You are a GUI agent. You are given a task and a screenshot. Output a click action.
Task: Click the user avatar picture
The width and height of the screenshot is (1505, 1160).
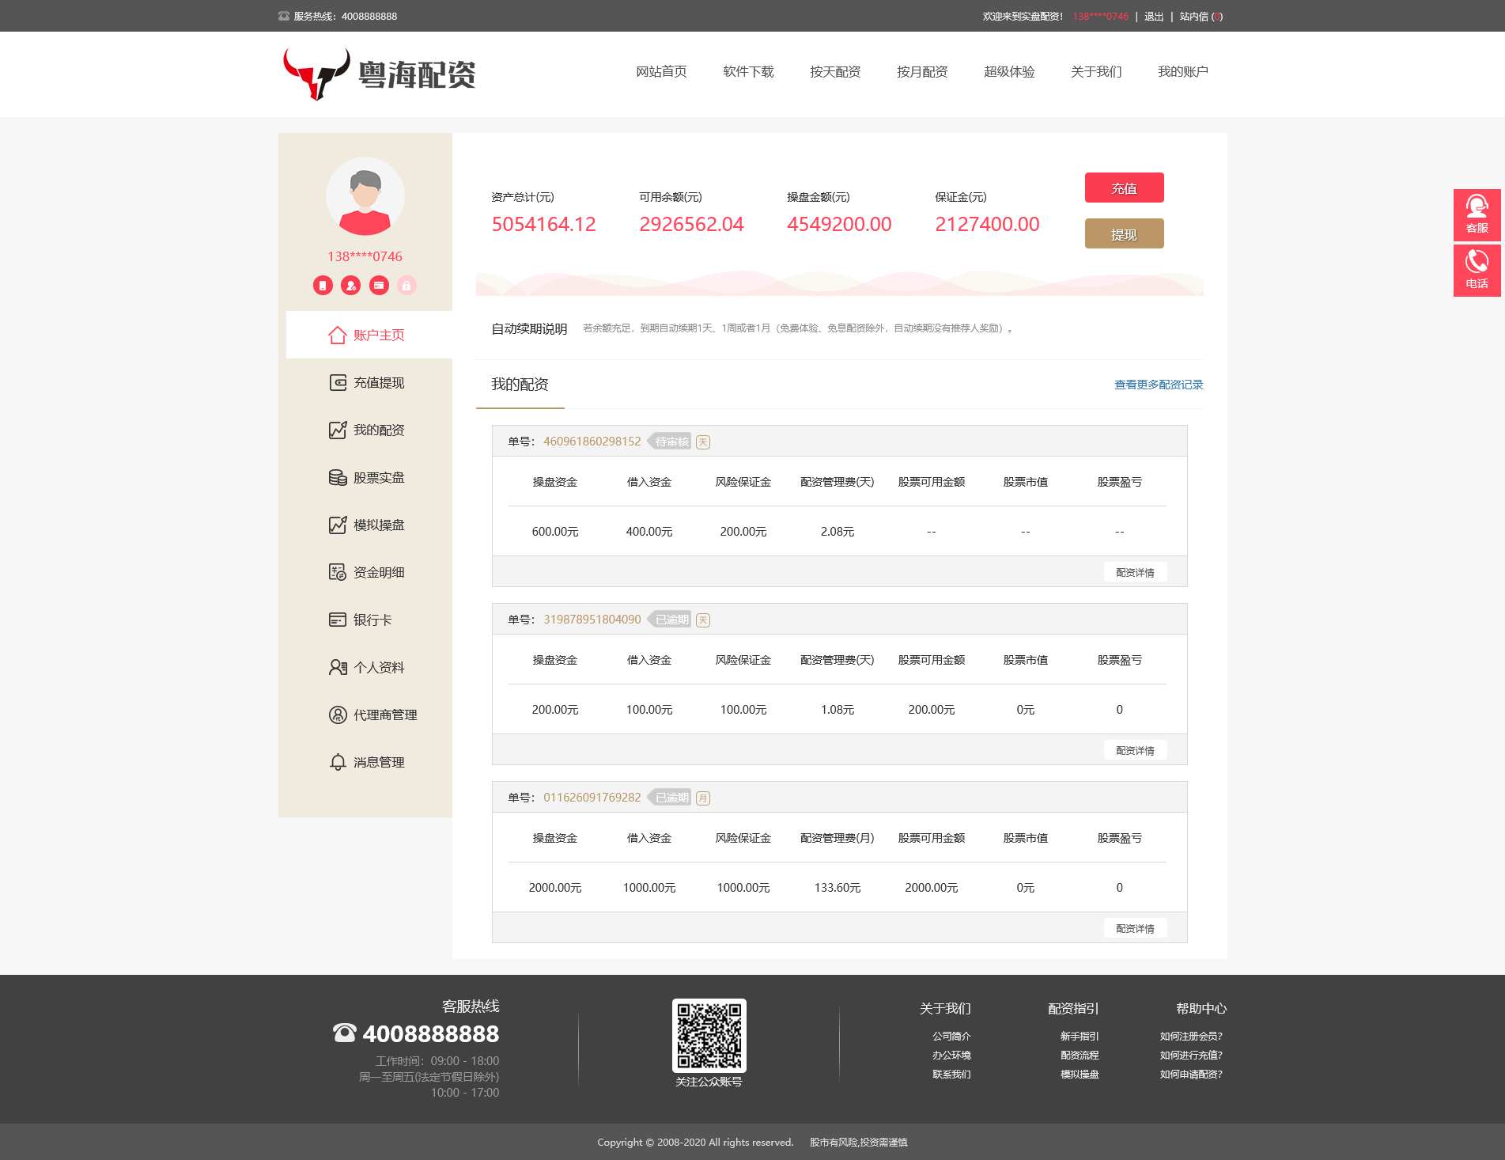click(365, 196)
